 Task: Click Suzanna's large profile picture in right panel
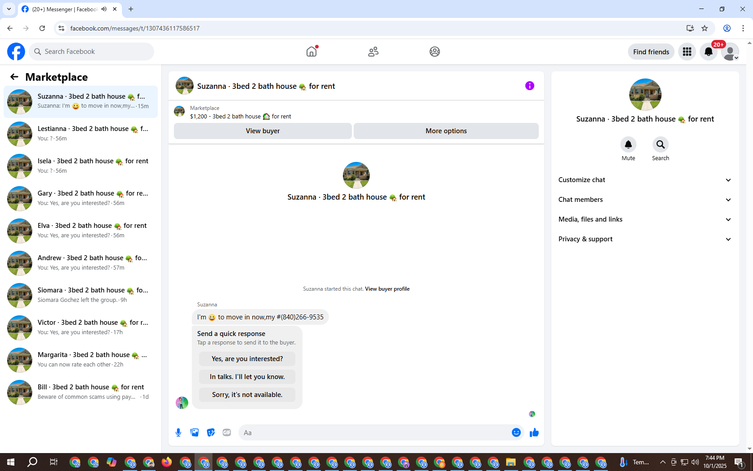pyautogui.click(x=645, y=95)
